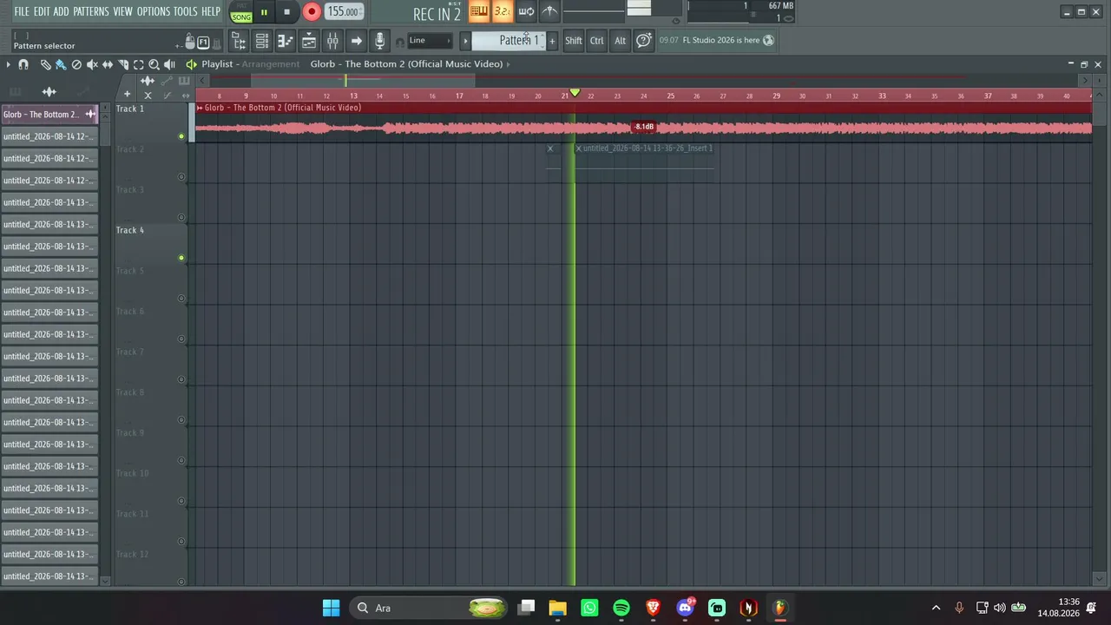Open WhatsApp from the taskbar
1111x625 pixels.
(x=589, y=608)
